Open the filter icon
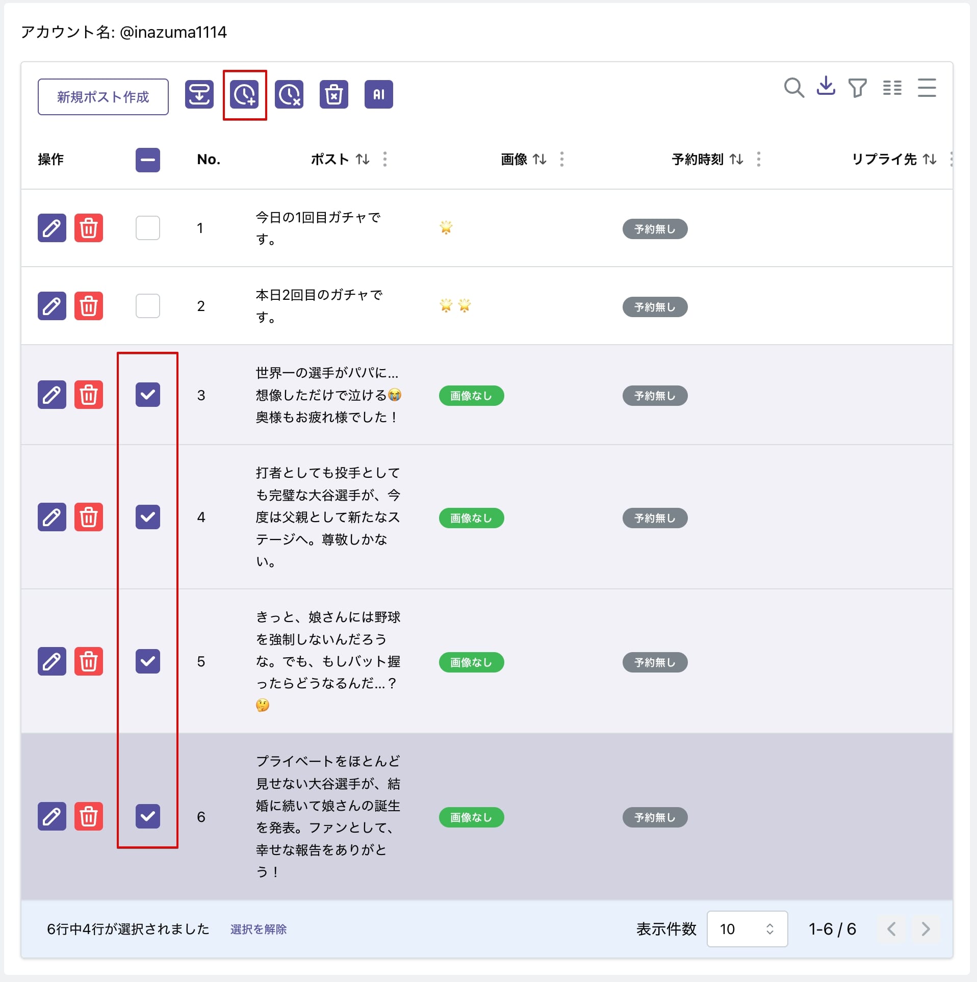Screen dimensions: 977x982 (x=858, y=88)
